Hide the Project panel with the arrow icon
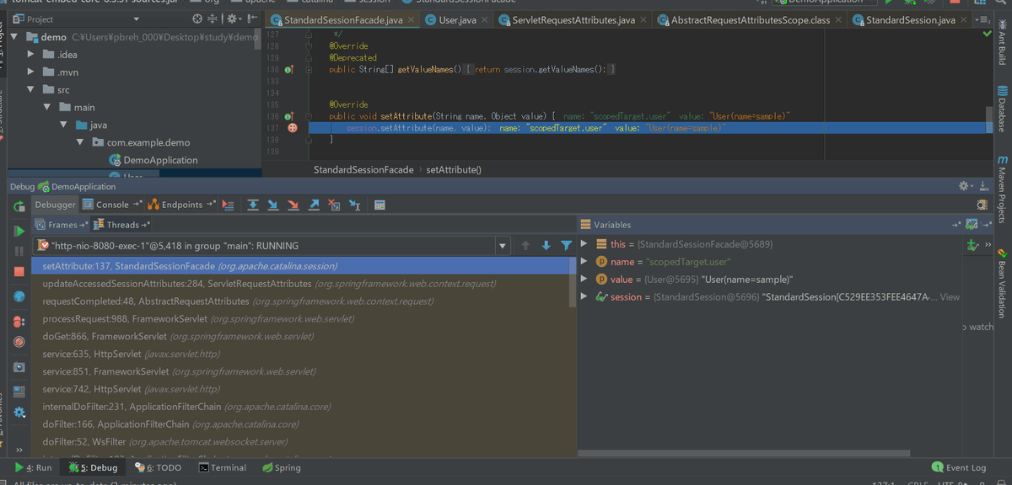1012x485 pixels. click(251, 19)
